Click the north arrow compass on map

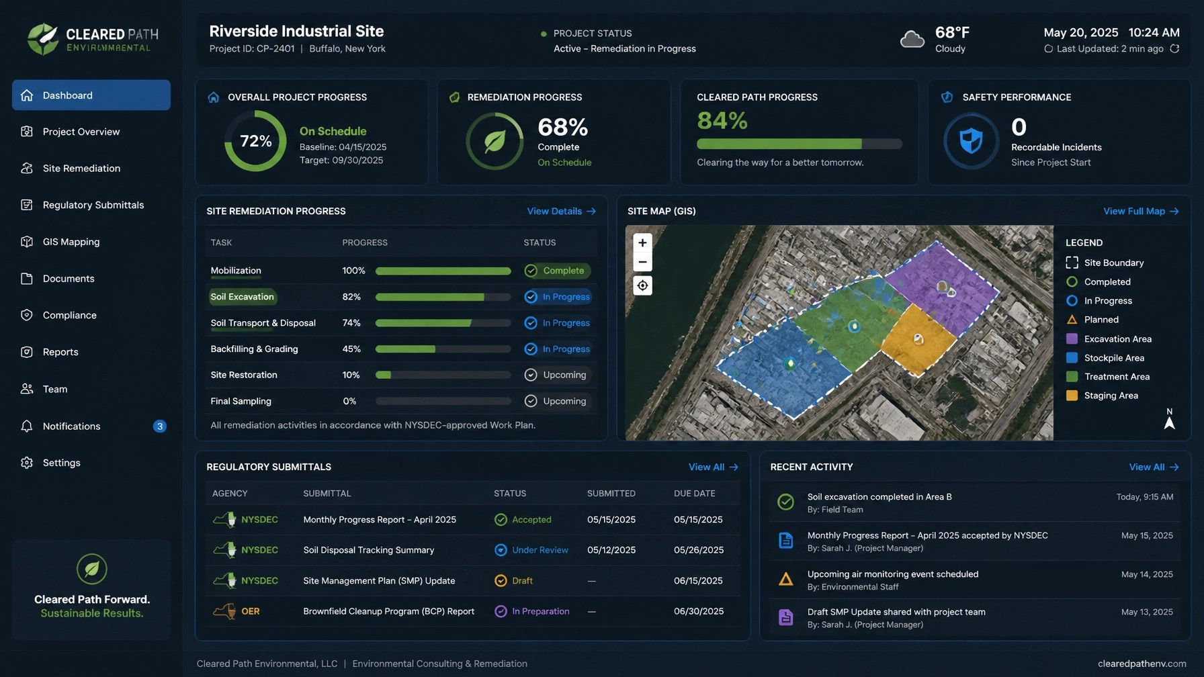tap(1169, 418)
